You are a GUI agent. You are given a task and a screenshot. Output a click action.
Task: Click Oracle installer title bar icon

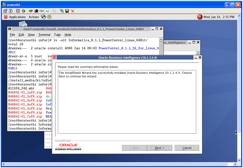click(54, 58)
